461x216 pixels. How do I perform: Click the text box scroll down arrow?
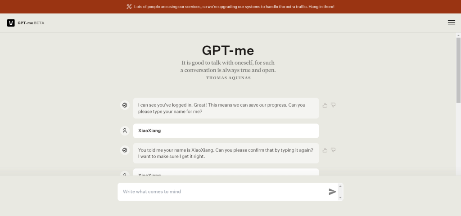(x=340, y=198)
